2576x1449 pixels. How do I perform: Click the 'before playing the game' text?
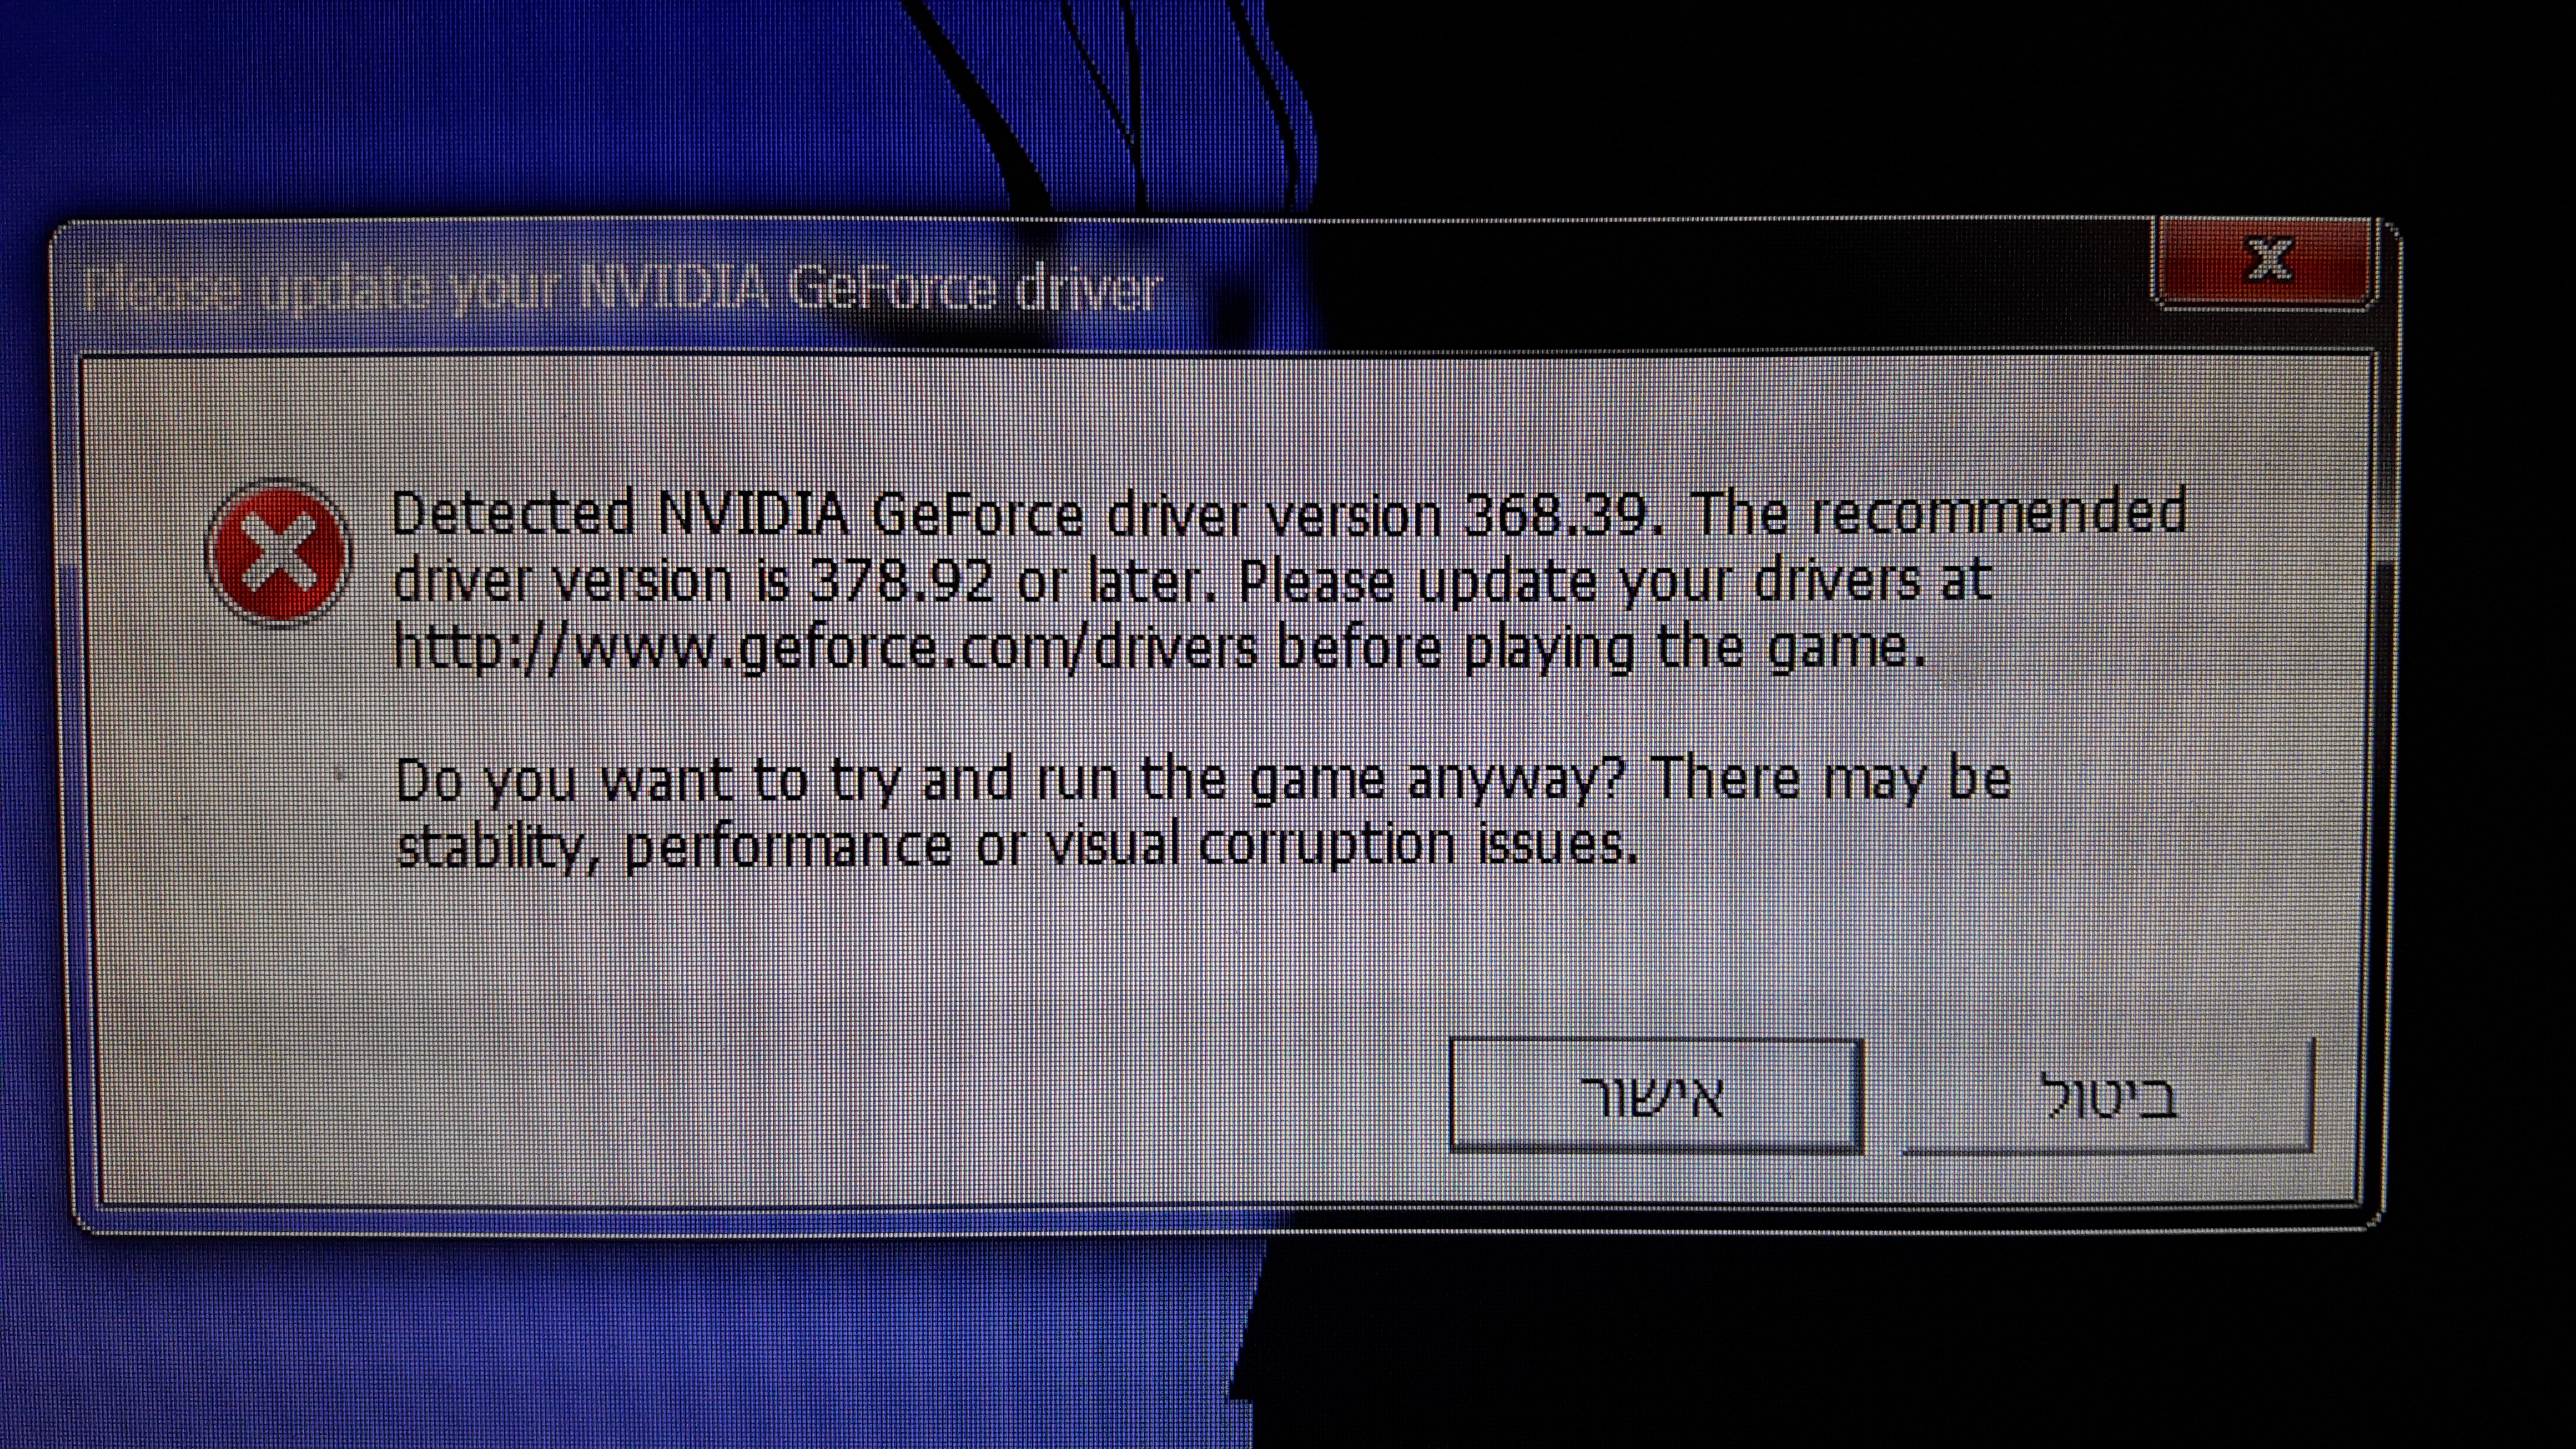(1600, 648)
